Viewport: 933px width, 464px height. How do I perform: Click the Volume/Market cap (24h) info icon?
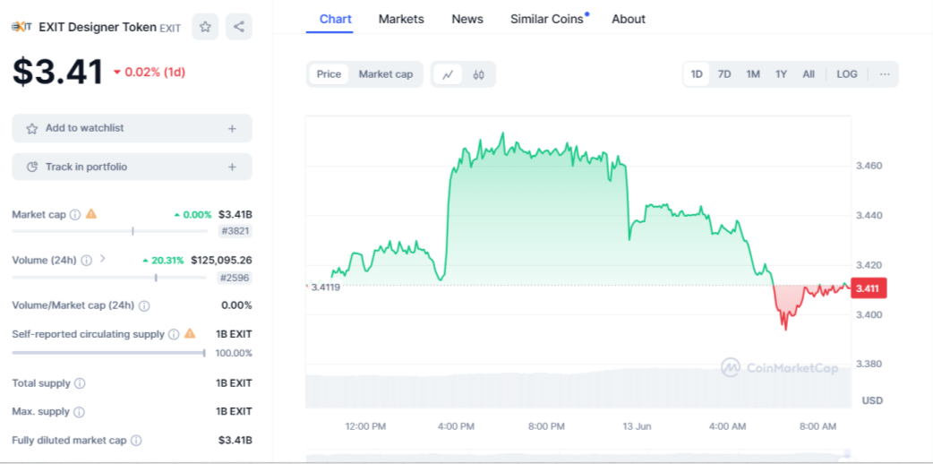click(144, 305)
